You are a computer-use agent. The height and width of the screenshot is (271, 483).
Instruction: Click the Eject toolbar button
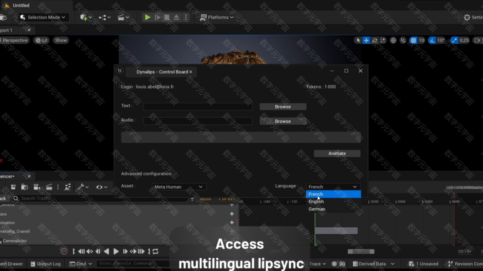176,17
